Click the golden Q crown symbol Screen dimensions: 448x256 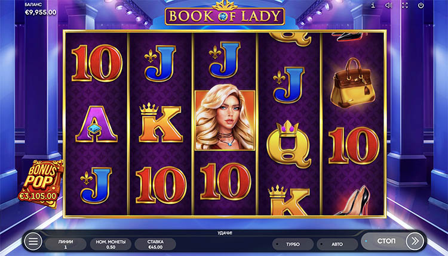[x=289, y=144]
